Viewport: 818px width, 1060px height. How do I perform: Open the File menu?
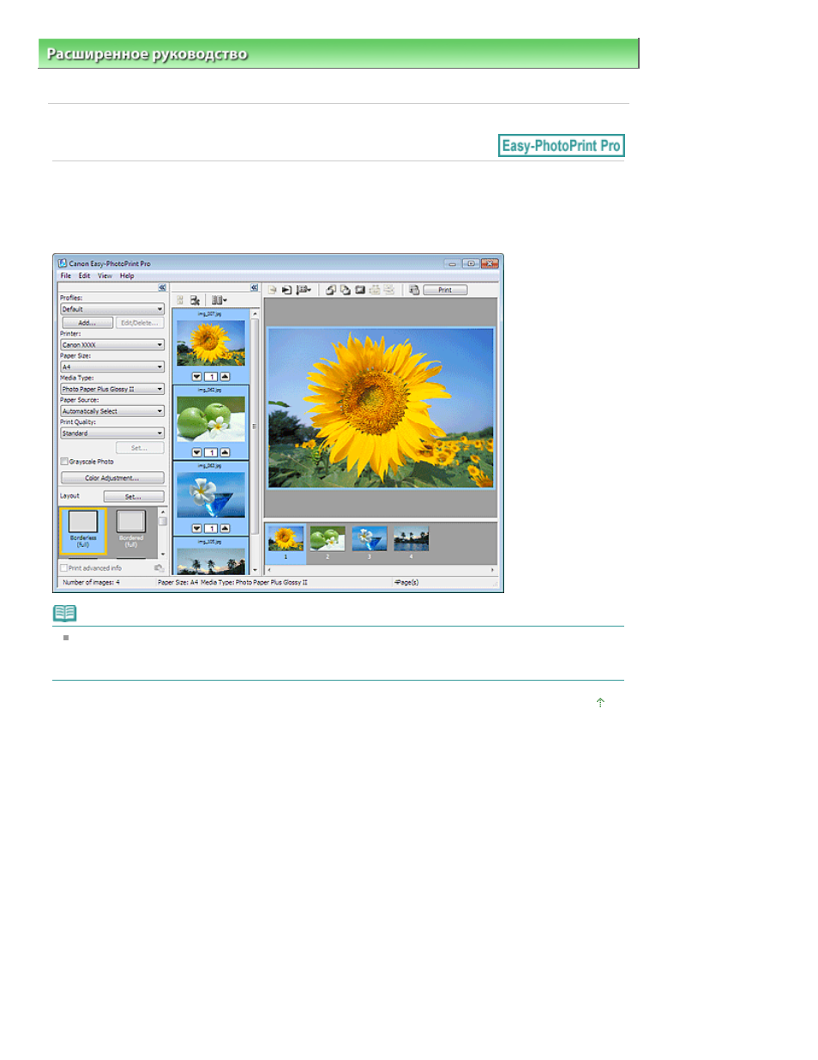[x=66, y=276]
